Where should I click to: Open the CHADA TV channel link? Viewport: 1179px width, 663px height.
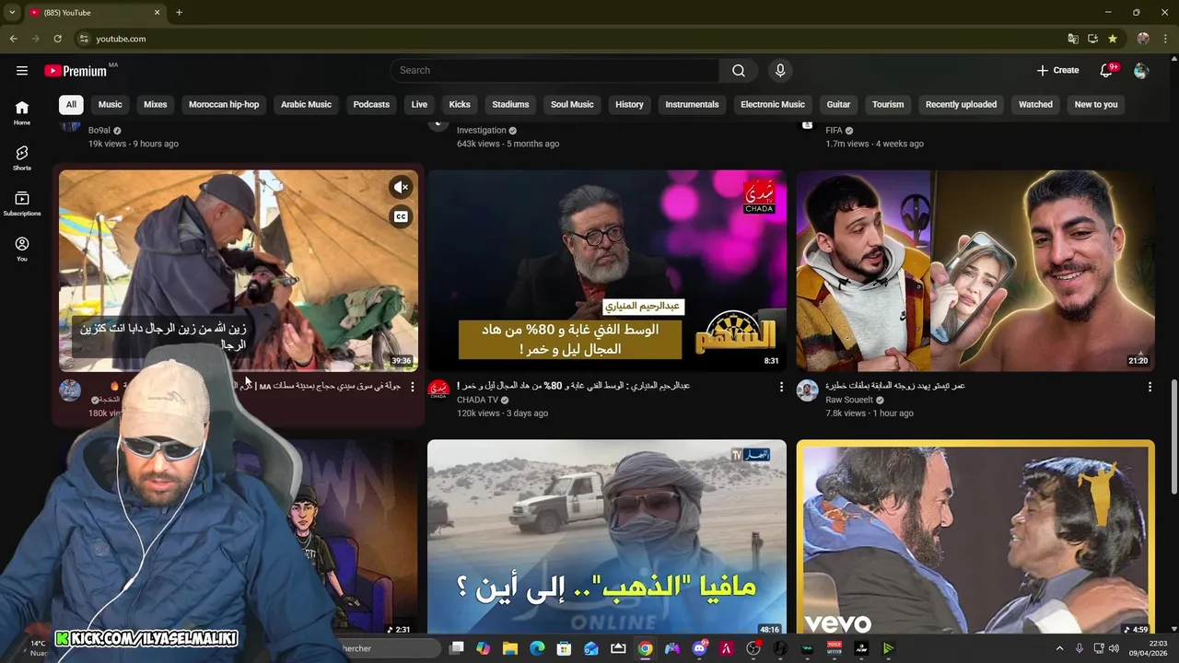pos(477,401)
